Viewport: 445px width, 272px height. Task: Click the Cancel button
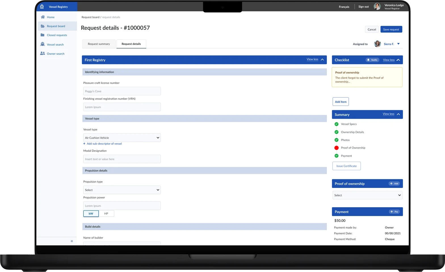(372, 29)
